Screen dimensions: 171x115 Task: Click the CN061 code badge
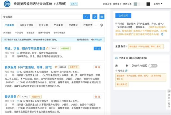[x=54, y=48]
